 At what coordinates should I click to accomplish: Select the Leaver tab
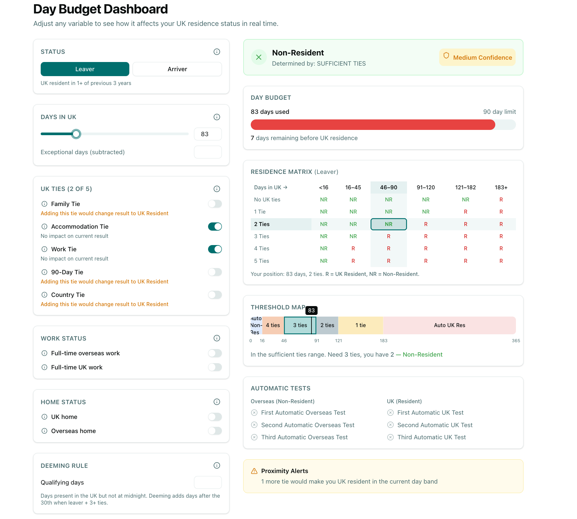[x=85, y=69]
